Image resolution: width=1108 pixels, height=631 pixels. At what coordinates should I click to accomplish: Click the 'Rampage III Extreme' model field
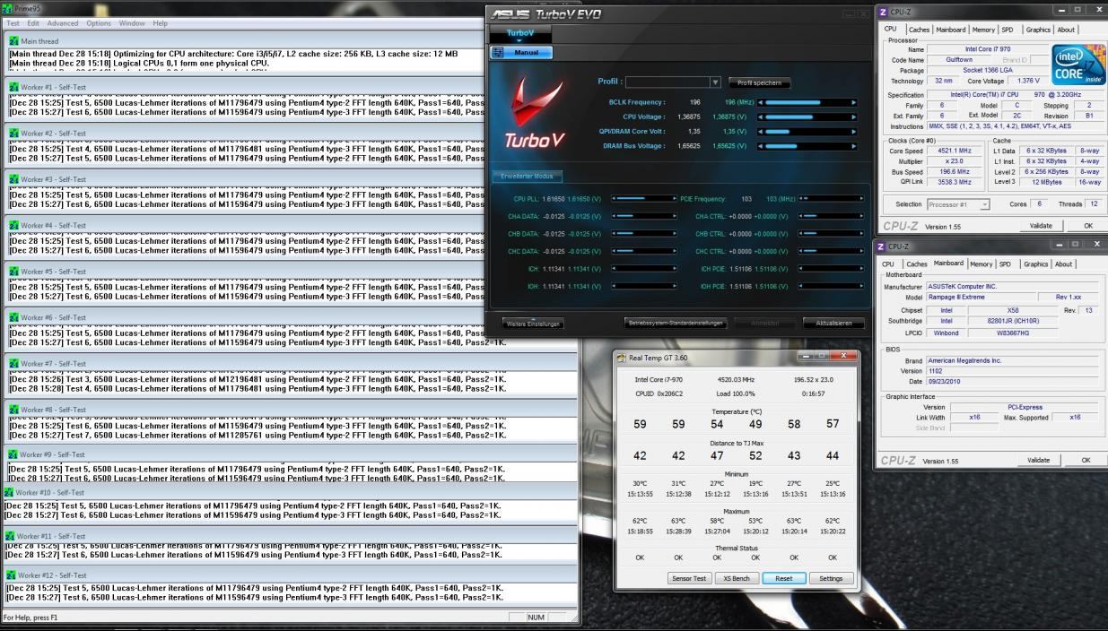(x=983, y=298)
